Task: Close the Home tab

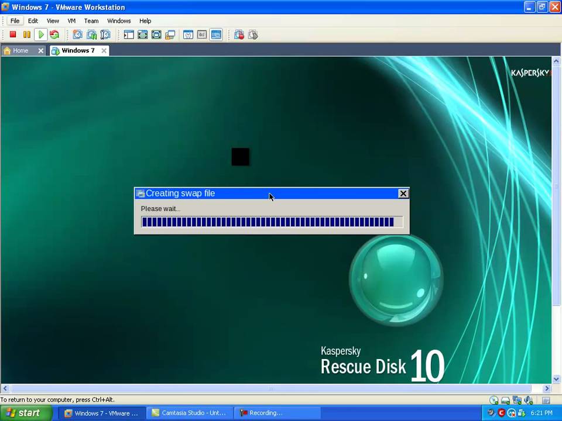Action: click(x=41, y=51)
